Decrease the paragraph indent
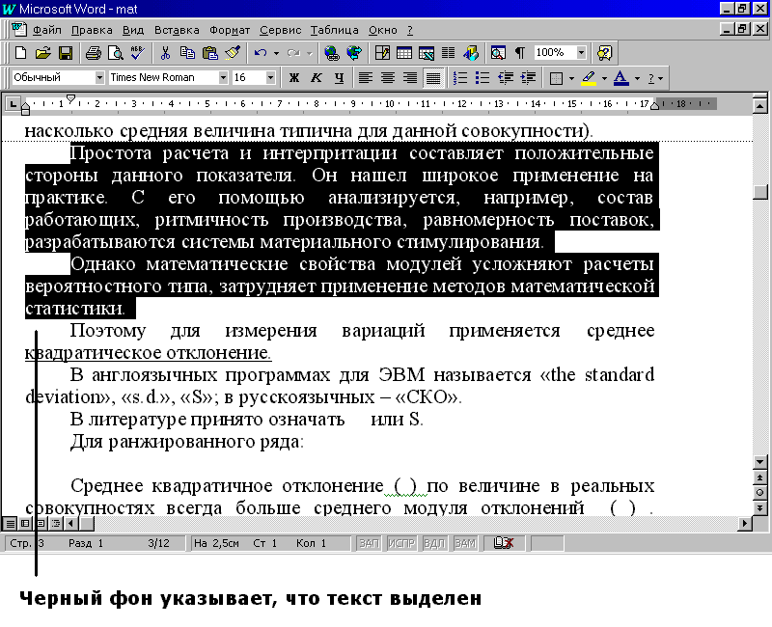The image size is (772, 627). tap(506, 78)
